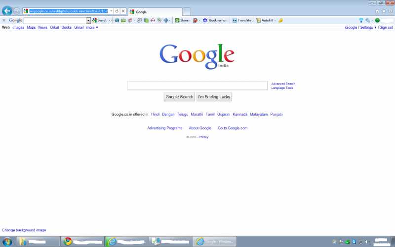
Task: Open the Windows Explorer folder taskbar button
Action: 38,242
